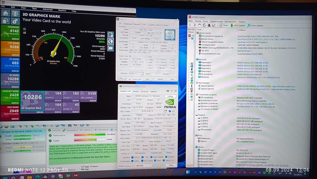Open File menu in PerformanceTest
Viewport: 317px width, 179px height.
pyautogui.click(x=3, y=6)
